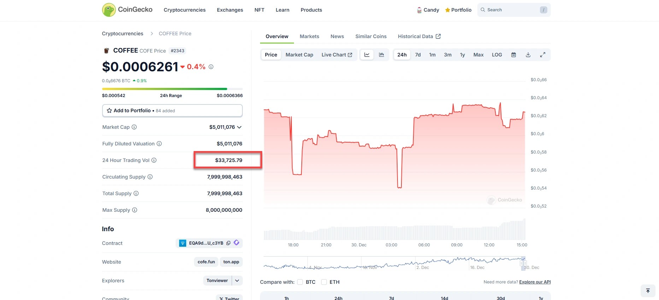Screen dimensions: 659x300
Task: Expand chart to fullscreen
Action: pyautogui.click(x=542, y=55)
